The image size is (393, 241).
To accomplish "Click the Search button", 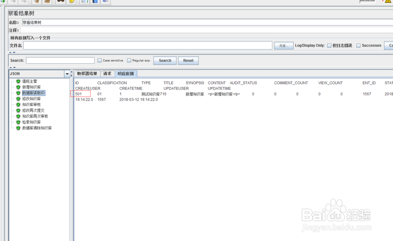I will pos(165,61).
